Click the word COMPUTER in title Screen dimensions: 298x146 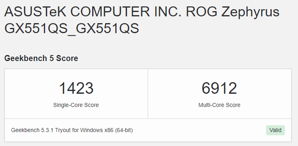click(110, 12)
